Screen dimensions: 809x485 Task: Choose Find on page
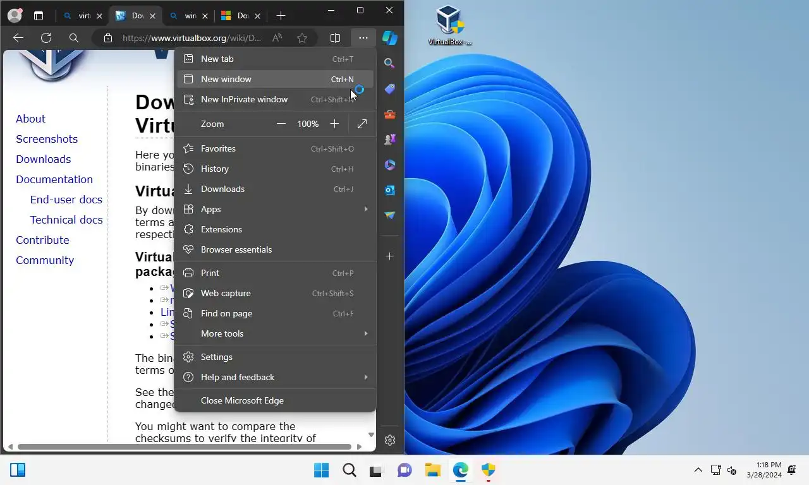click(x=275, y=313)
